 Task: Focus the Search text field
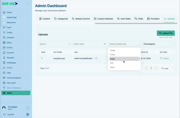pos(55,44)
